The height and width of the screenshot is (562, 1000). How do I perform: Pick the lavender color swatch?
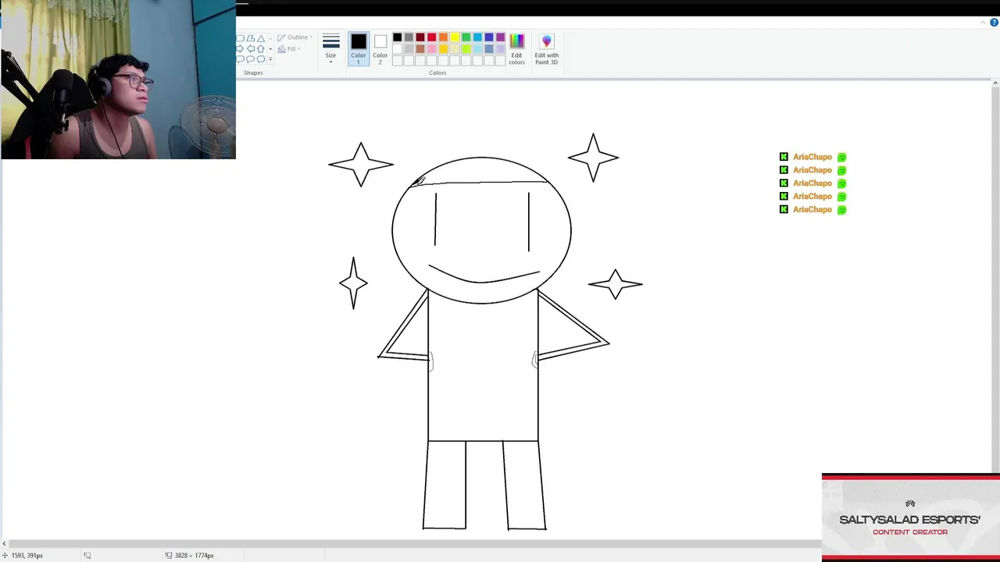501,49
